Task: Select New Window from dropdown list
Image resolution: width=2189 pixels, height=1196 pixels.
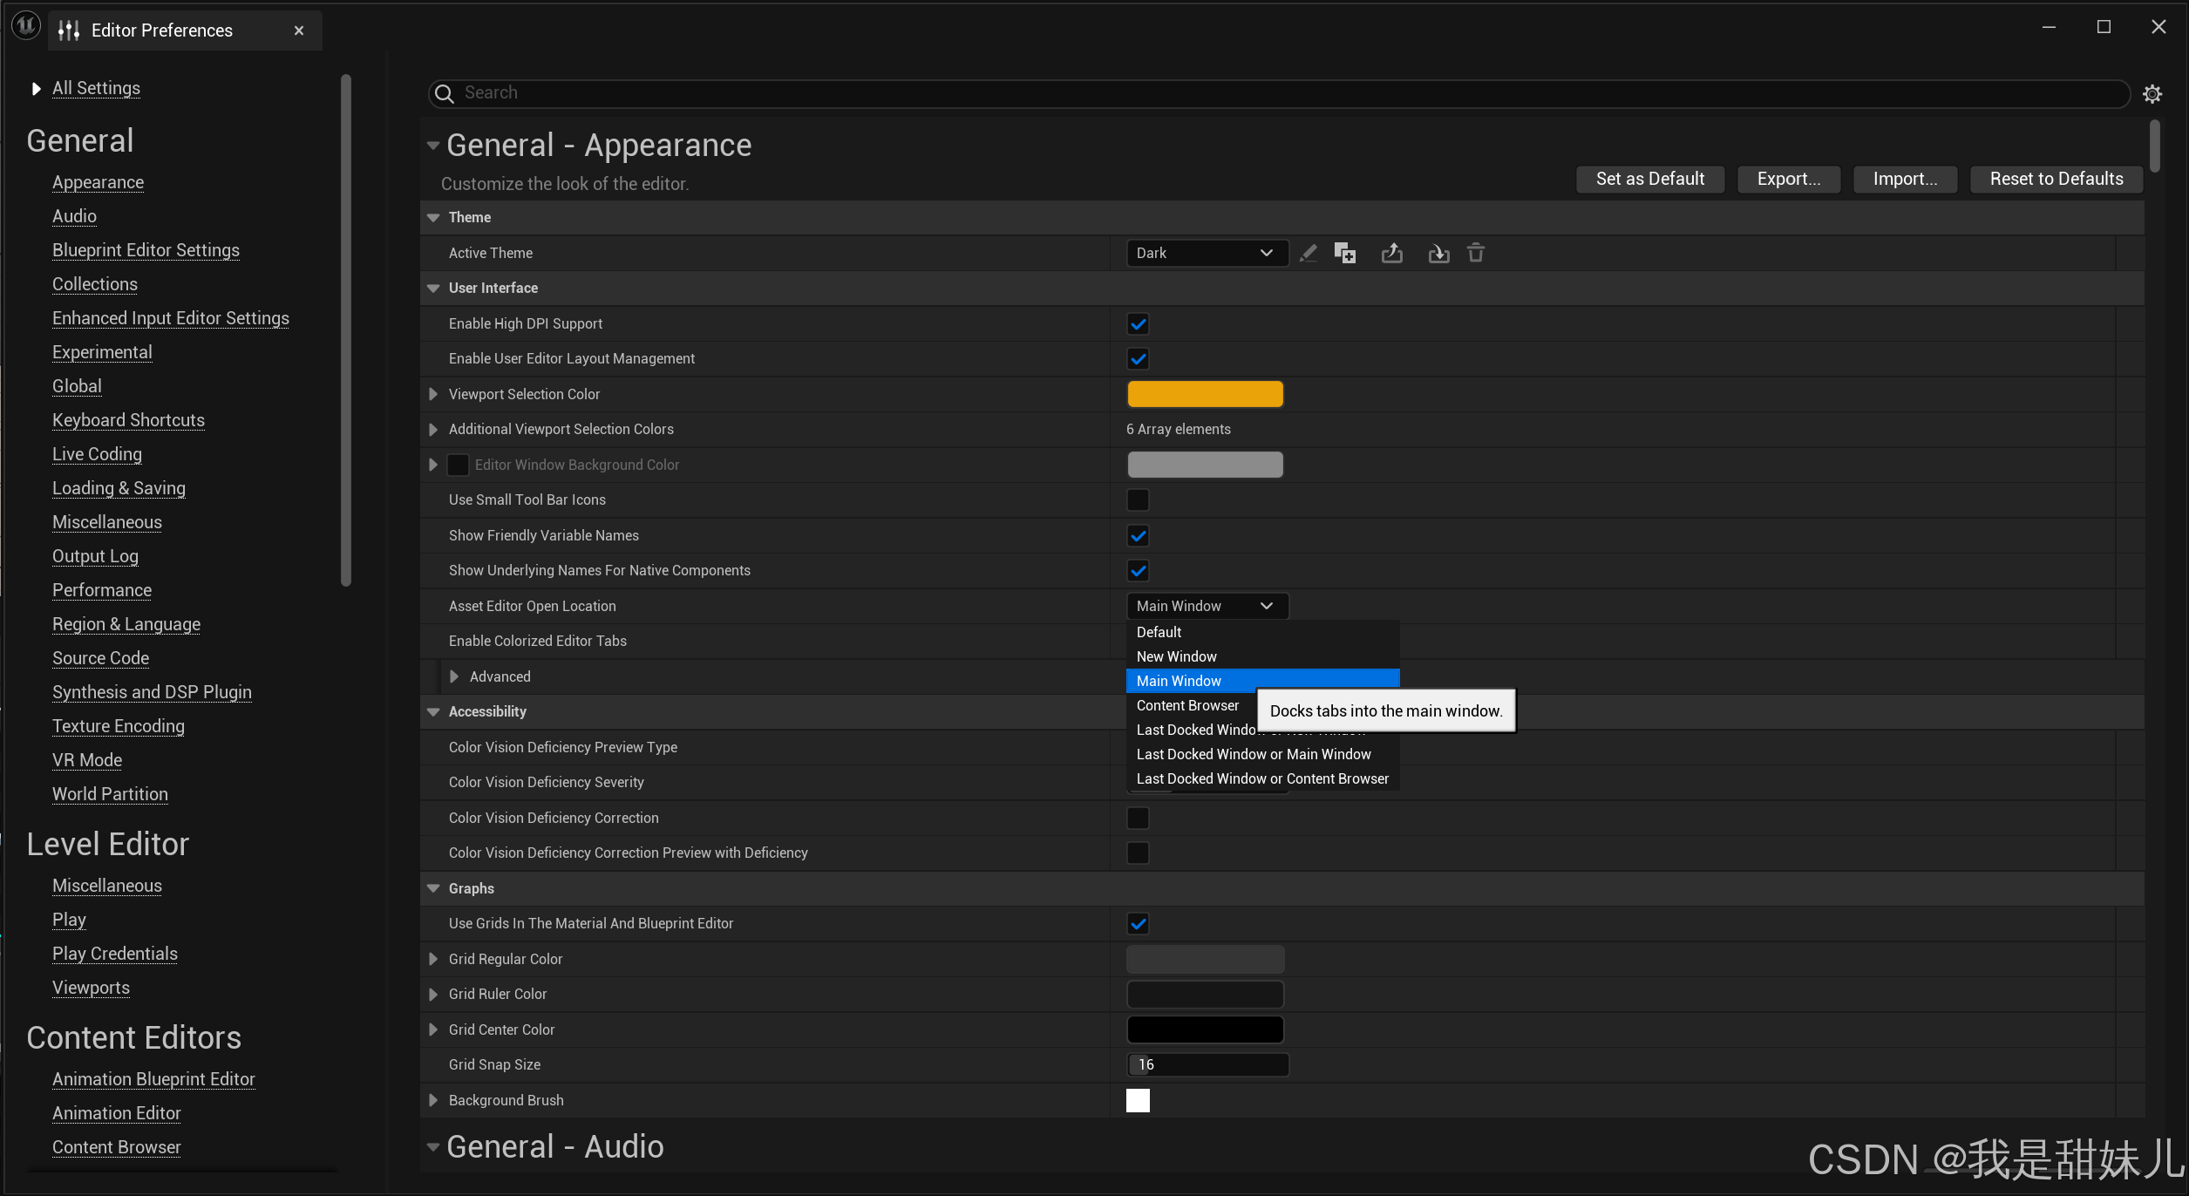Action: pos(1176,656)
